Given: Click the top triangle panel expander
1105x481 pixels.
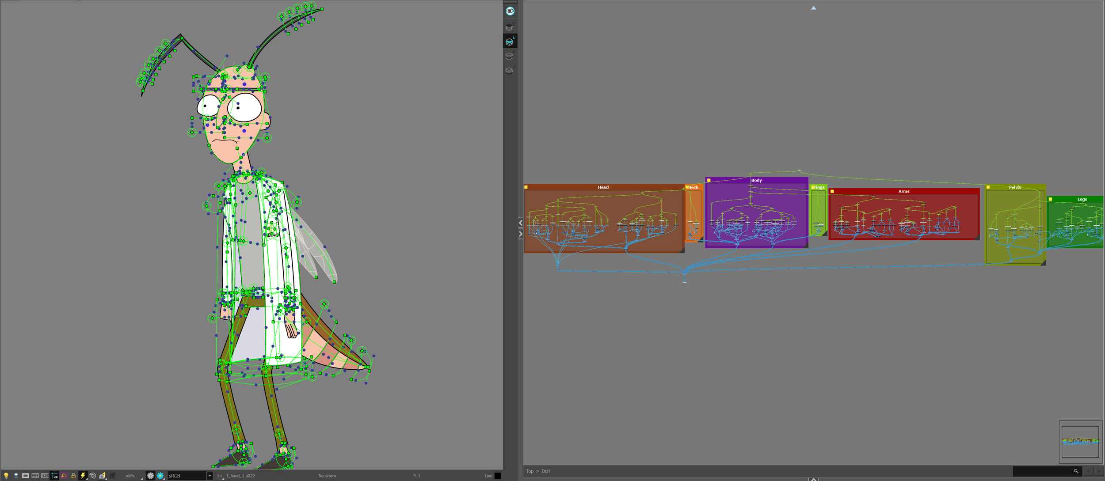Looking at the screenshot, I should click(814, 8).
